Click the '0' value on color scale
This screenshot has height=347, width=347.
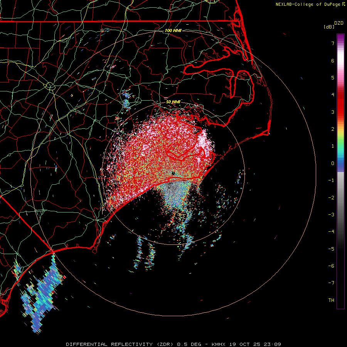click(333, 163)
